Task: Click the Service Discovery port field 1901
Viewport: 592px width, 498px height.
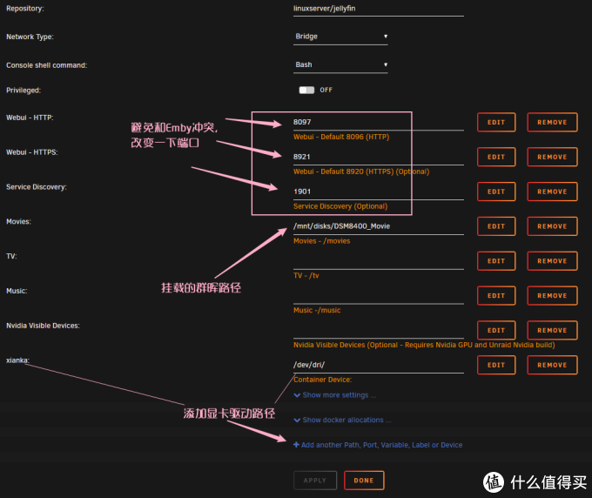Action: click(379, 192)
